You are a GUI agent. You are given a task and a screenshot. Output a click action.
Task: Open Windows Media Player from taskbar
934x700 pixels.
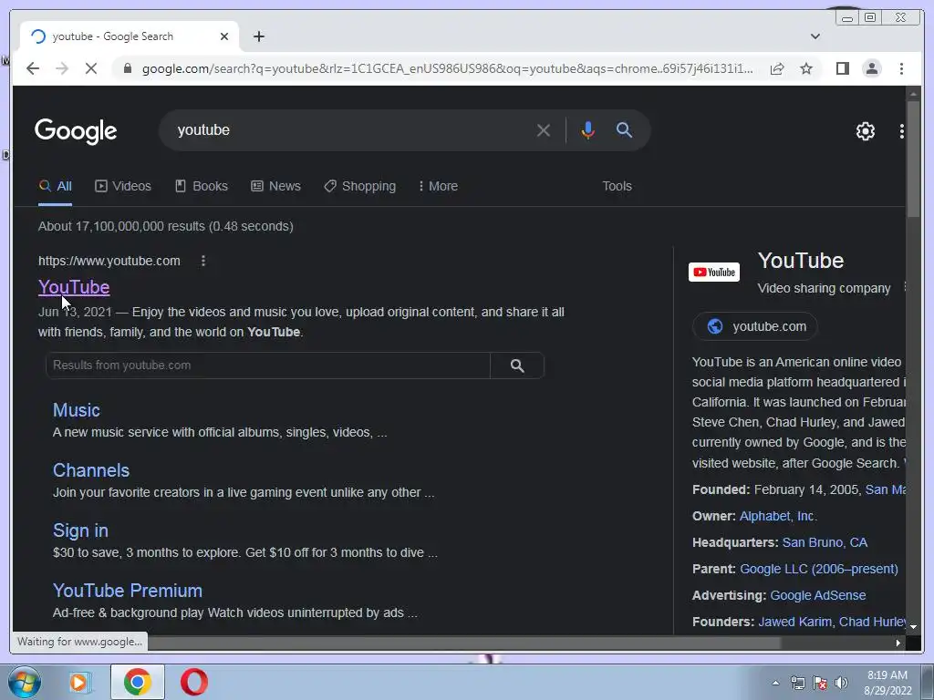[x=78, y=682]
